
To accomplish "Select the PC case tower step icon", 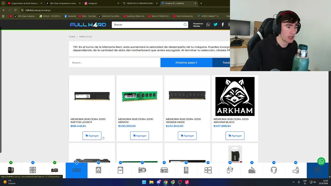I will [x=186, y=170].
